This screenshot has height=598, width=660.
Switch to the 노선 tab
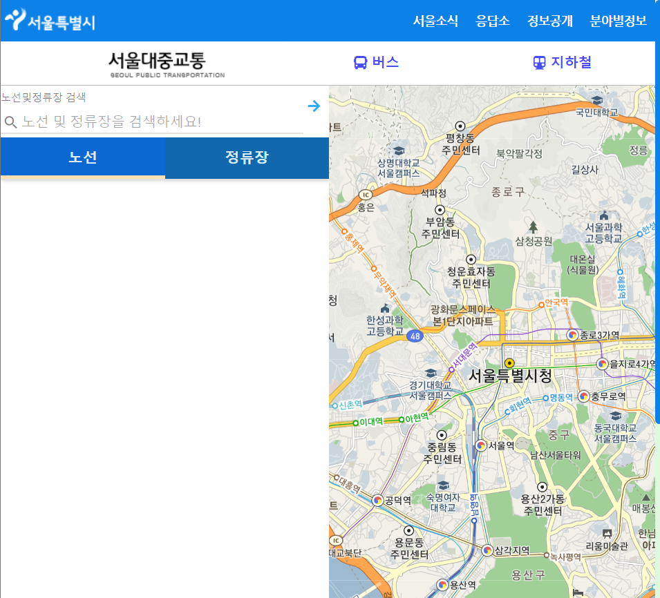pyautogui.click(x=83, y=158)
